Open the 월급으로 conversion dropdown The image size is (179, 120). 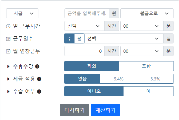coord(147,13)
